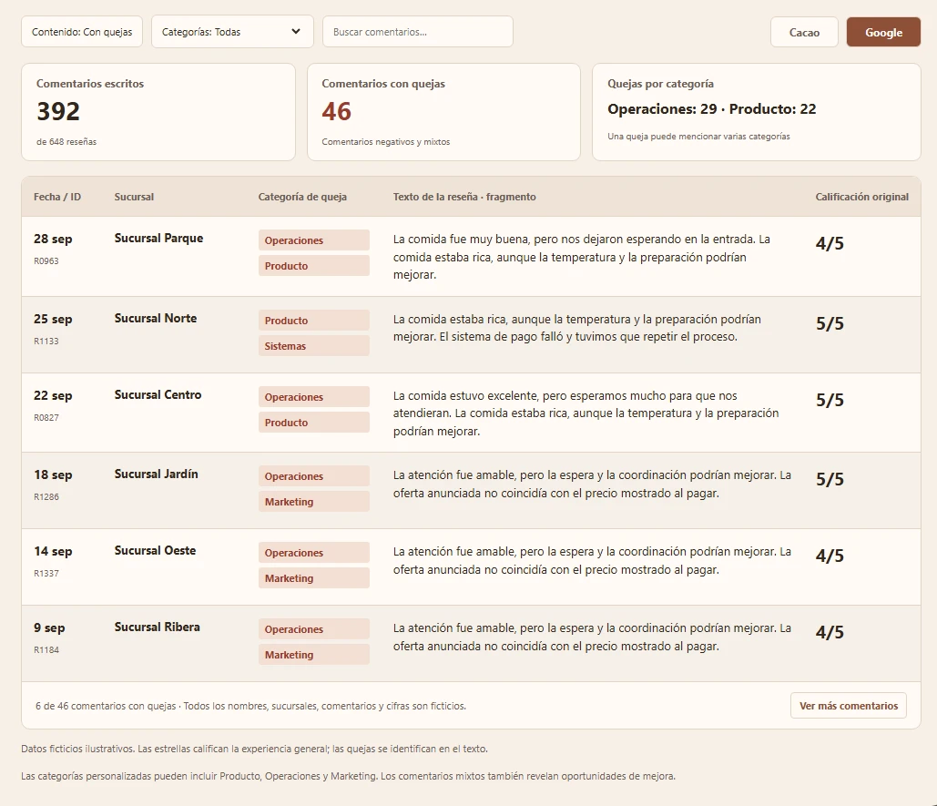The width and height of the screenshot is (937, 806).
Task: Focus the "Buscar comentarios..." search field
Action: tap(418, 32)
